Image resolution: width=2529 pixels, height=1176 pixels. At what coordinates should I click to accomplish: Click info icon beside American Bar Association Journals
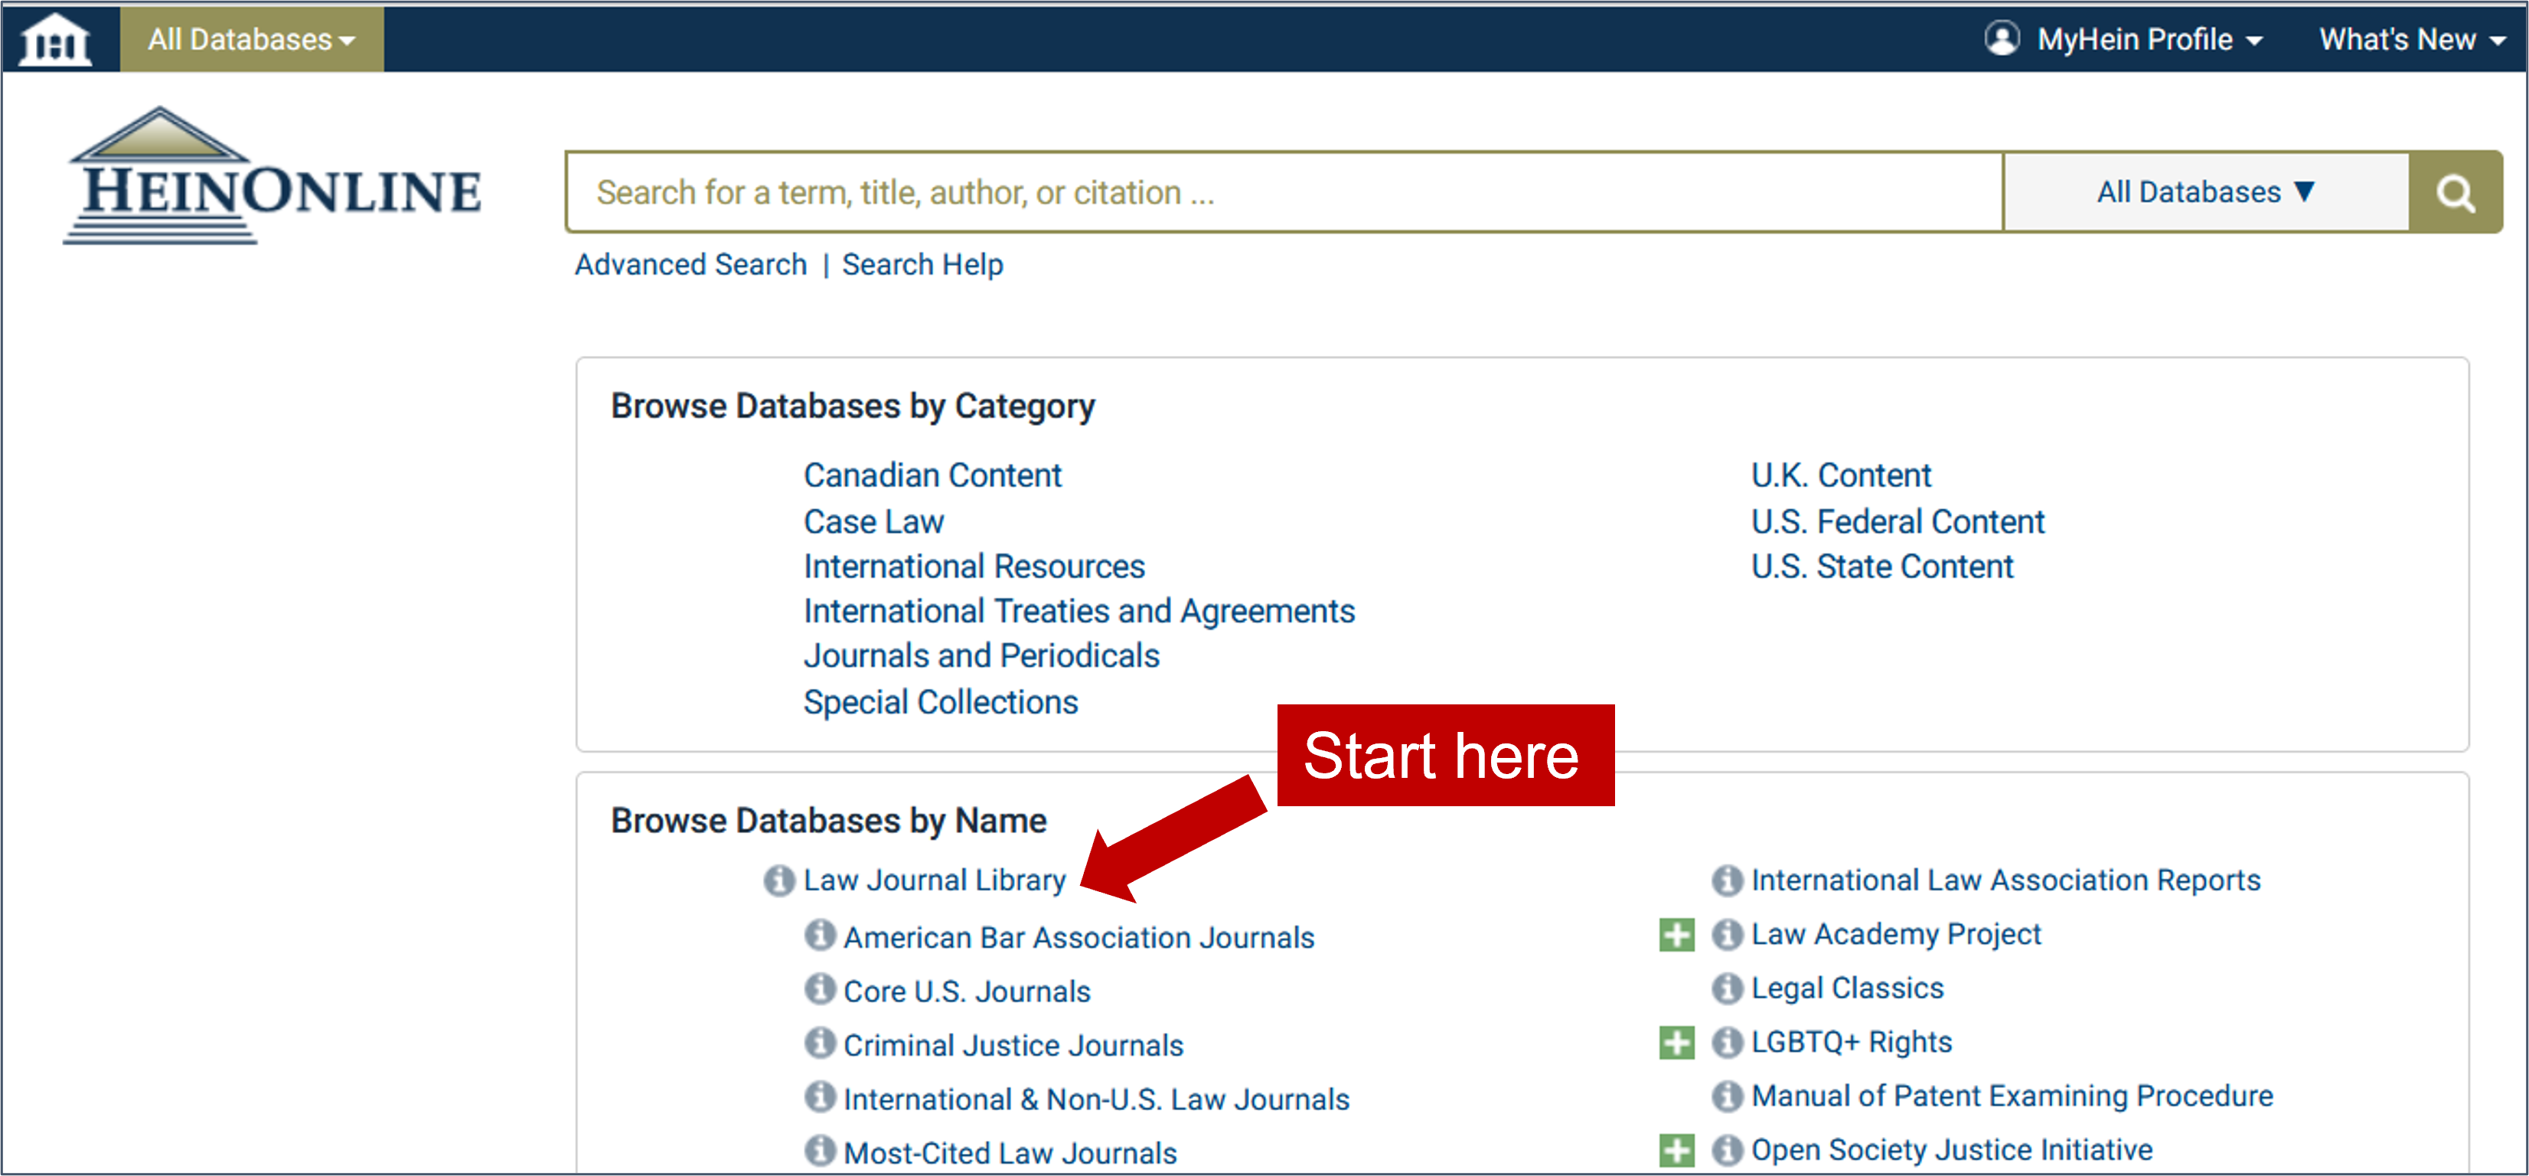[x=820, y=936]
